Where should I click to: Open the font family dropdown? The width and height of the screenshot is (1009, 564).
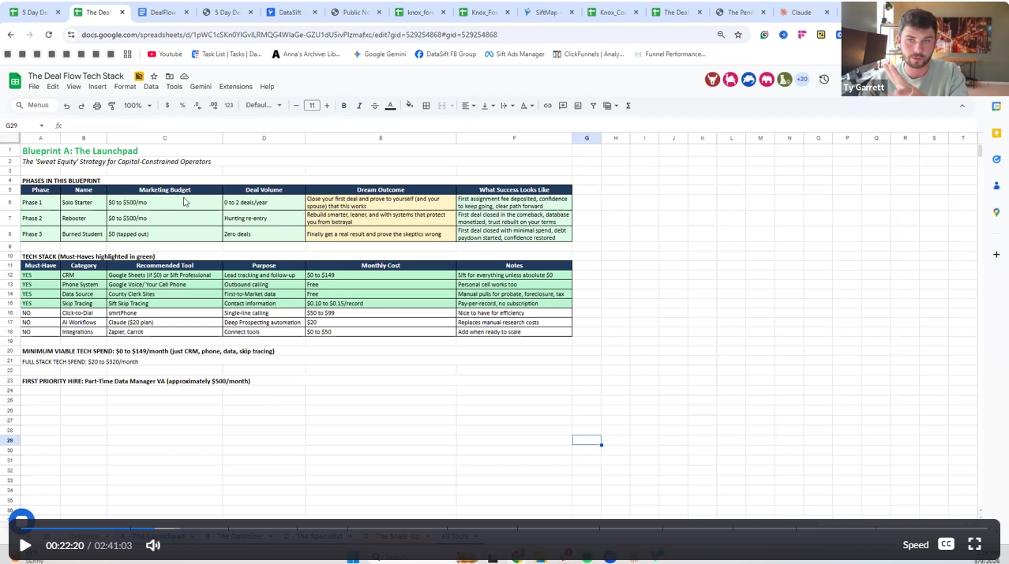[264, 106]
